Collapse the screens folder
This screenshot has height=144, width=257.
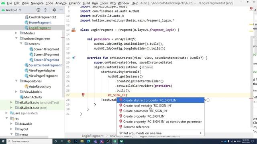click(x=21, y=44)
